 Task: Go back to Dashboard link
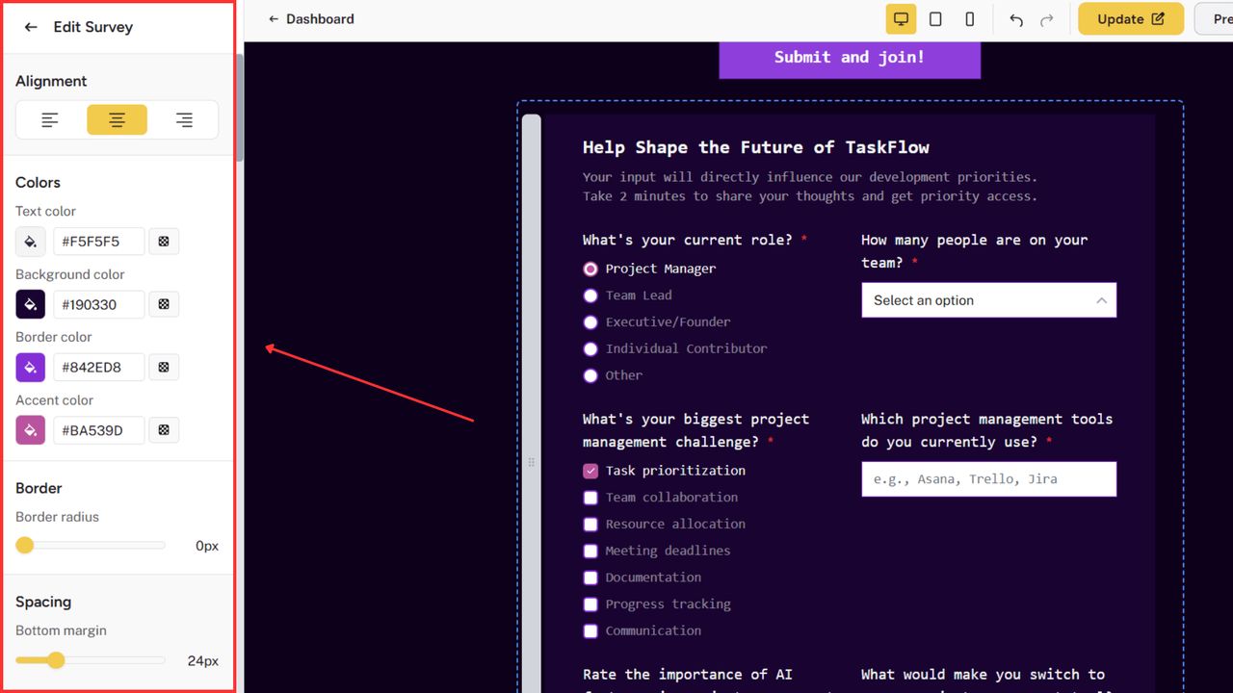coord(311,19)
